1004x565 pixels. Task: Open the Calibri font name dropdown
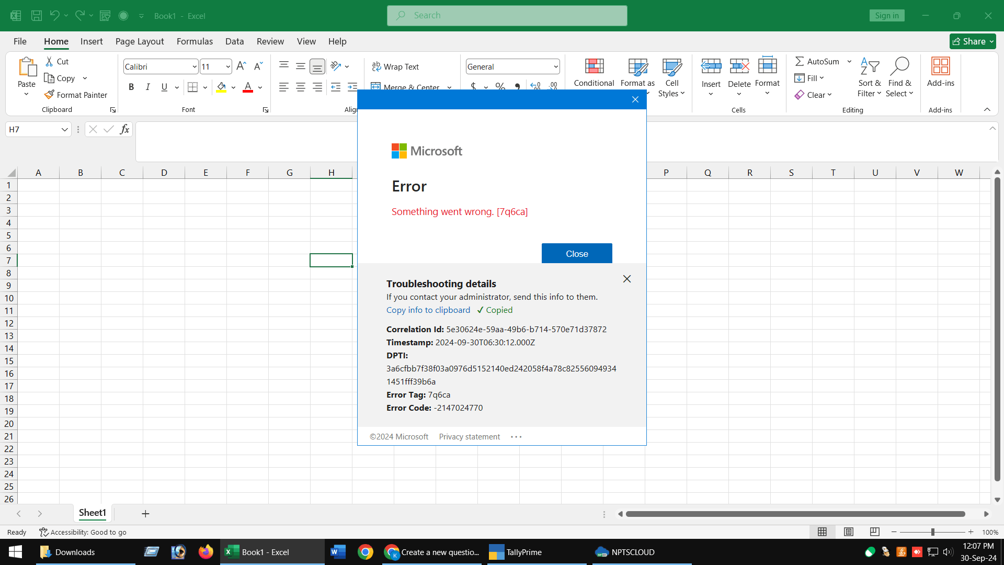coord(195,66)
